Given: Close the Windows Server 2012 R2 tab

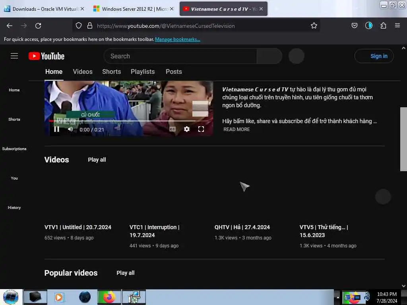Looking at the screenshot, I should pos(172,9).
